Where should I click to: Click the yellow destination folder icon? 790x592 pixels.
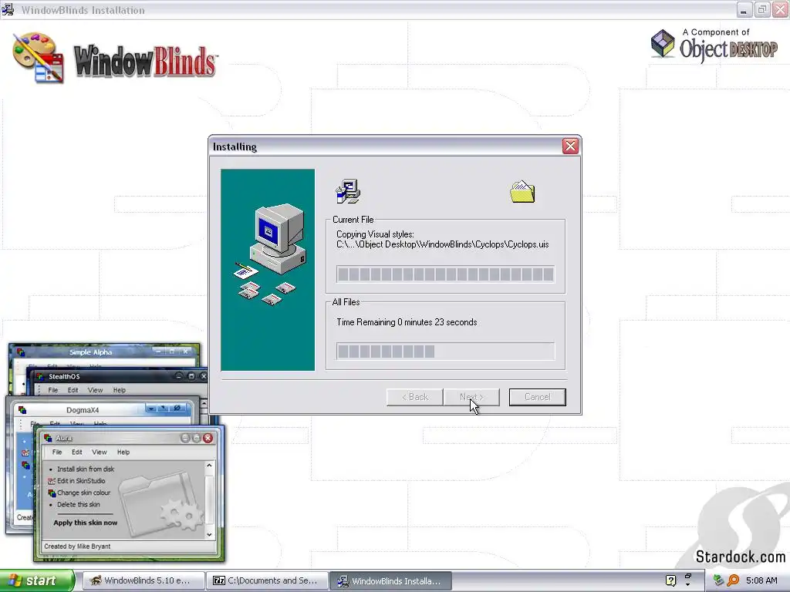tap(522, 192)
